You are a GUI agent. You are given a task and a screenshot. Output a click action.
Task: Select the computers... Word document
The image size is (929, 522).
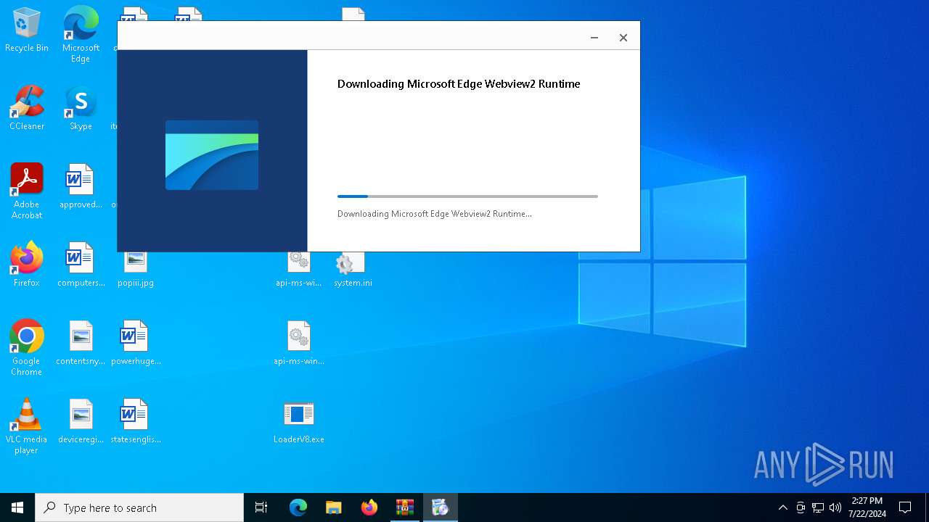pyautogui.click(x=81, y=265)
